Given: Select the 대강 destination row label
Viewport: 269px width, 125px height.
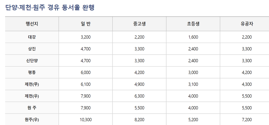Looking at the screenshot, I should pos(32,37).
